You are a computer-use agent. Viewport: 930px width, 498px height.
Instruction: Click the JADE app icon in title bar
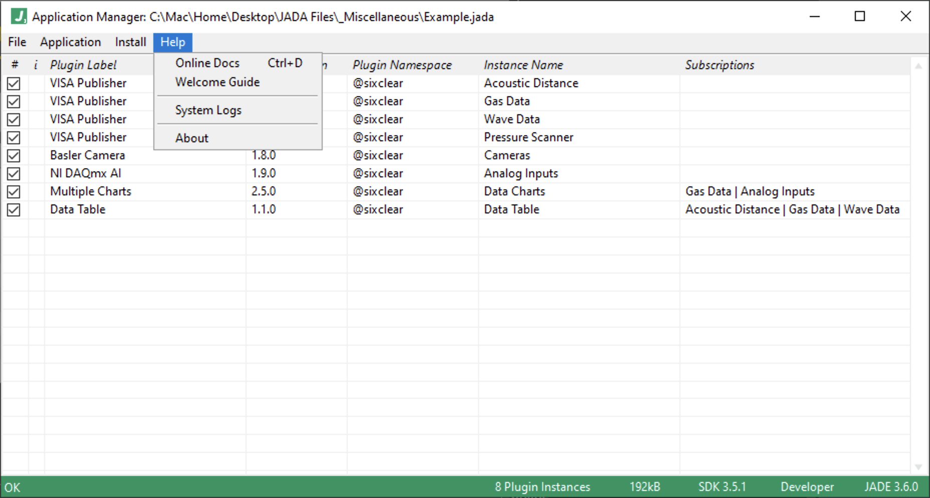click(19, 17)
